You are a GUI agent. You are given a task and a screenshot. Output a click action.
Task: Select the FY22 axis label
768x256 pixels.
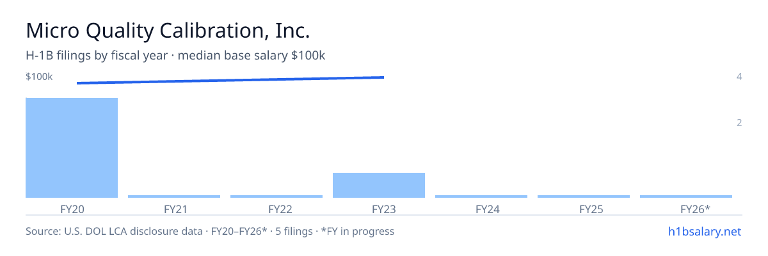coord(276,209)
